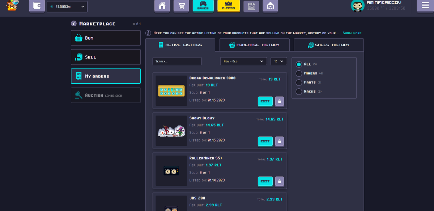Open the Sell section in the sidebar

pos(106,57)
